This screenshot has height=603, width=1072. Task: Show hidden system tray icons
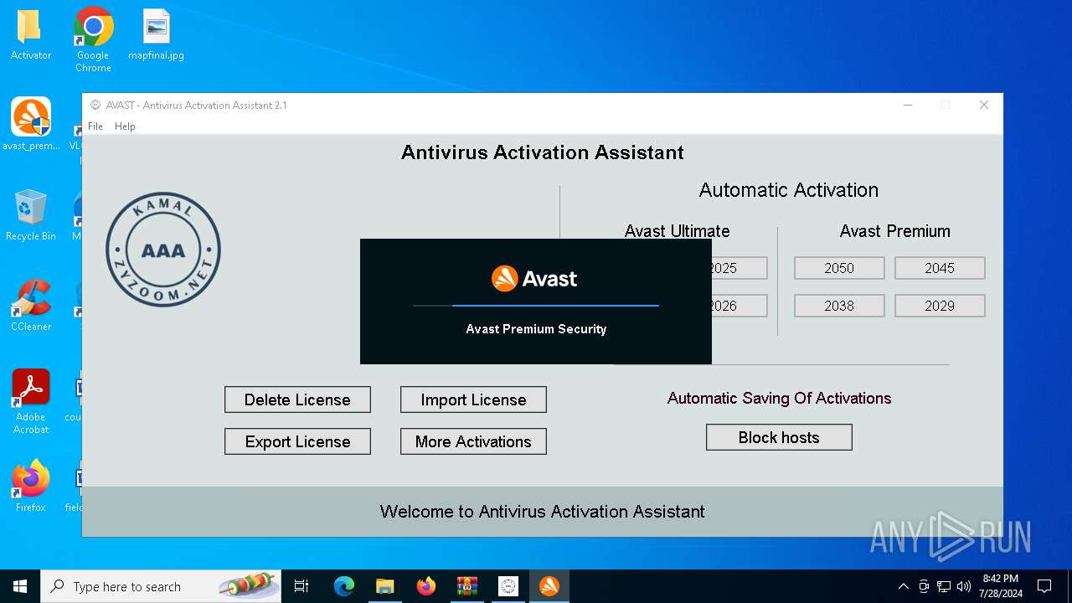[903, 586]
